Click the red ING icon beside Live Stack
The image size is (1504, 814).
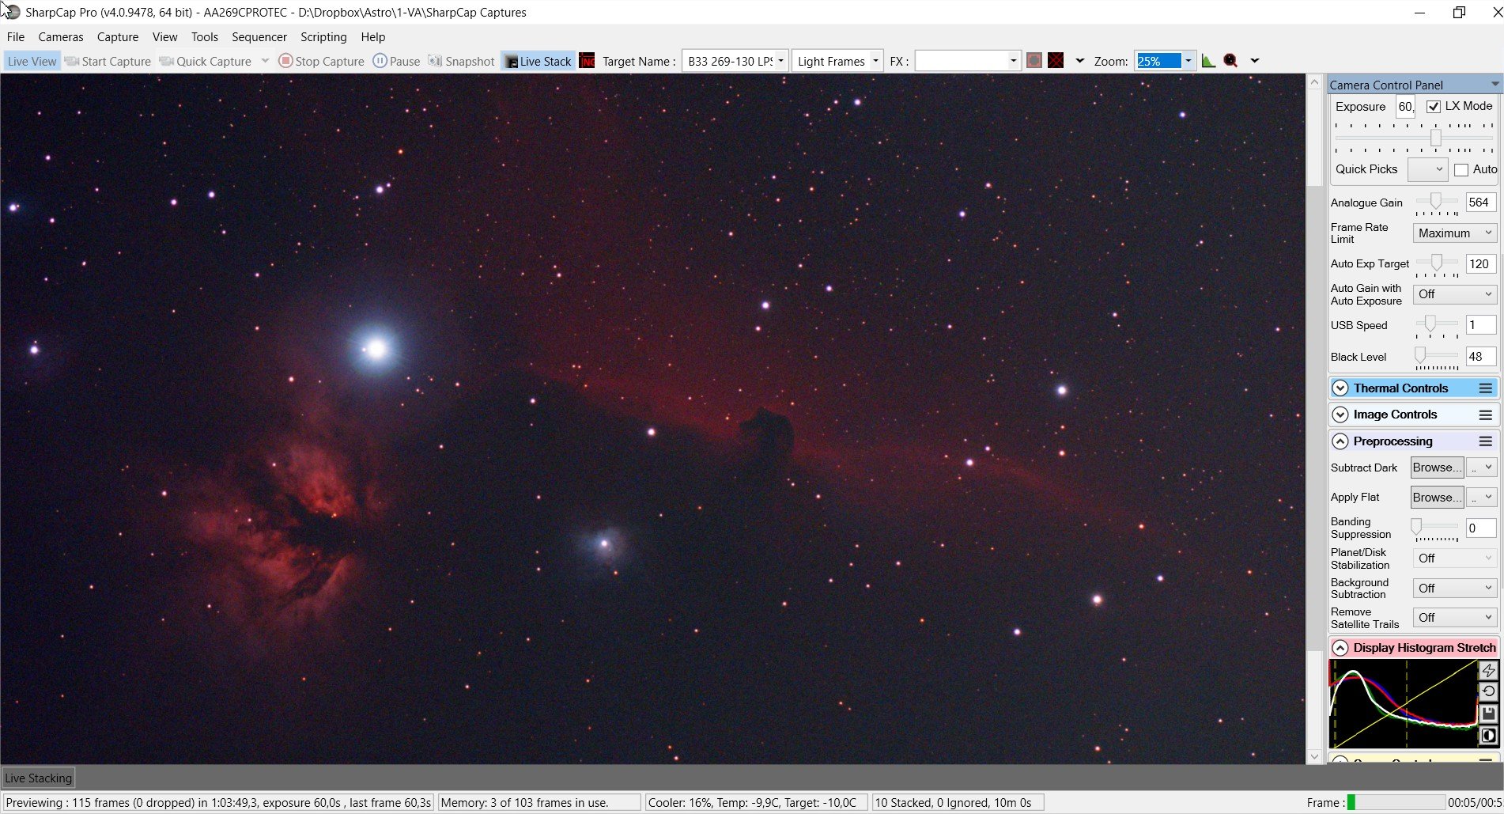point(587,61)
